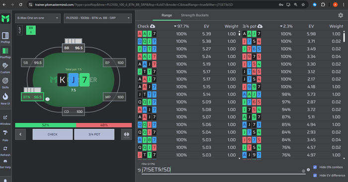
Task: Toggle Hide EV difference checkbox
Action: pyautogui.click(x=315, y=176)
